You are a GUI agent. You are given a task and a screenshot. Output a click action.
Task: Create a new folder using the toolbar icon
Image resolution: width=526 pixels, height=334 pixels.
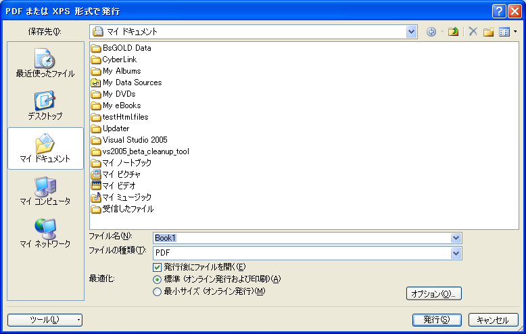pyautogui.click(x=488, y=32)
